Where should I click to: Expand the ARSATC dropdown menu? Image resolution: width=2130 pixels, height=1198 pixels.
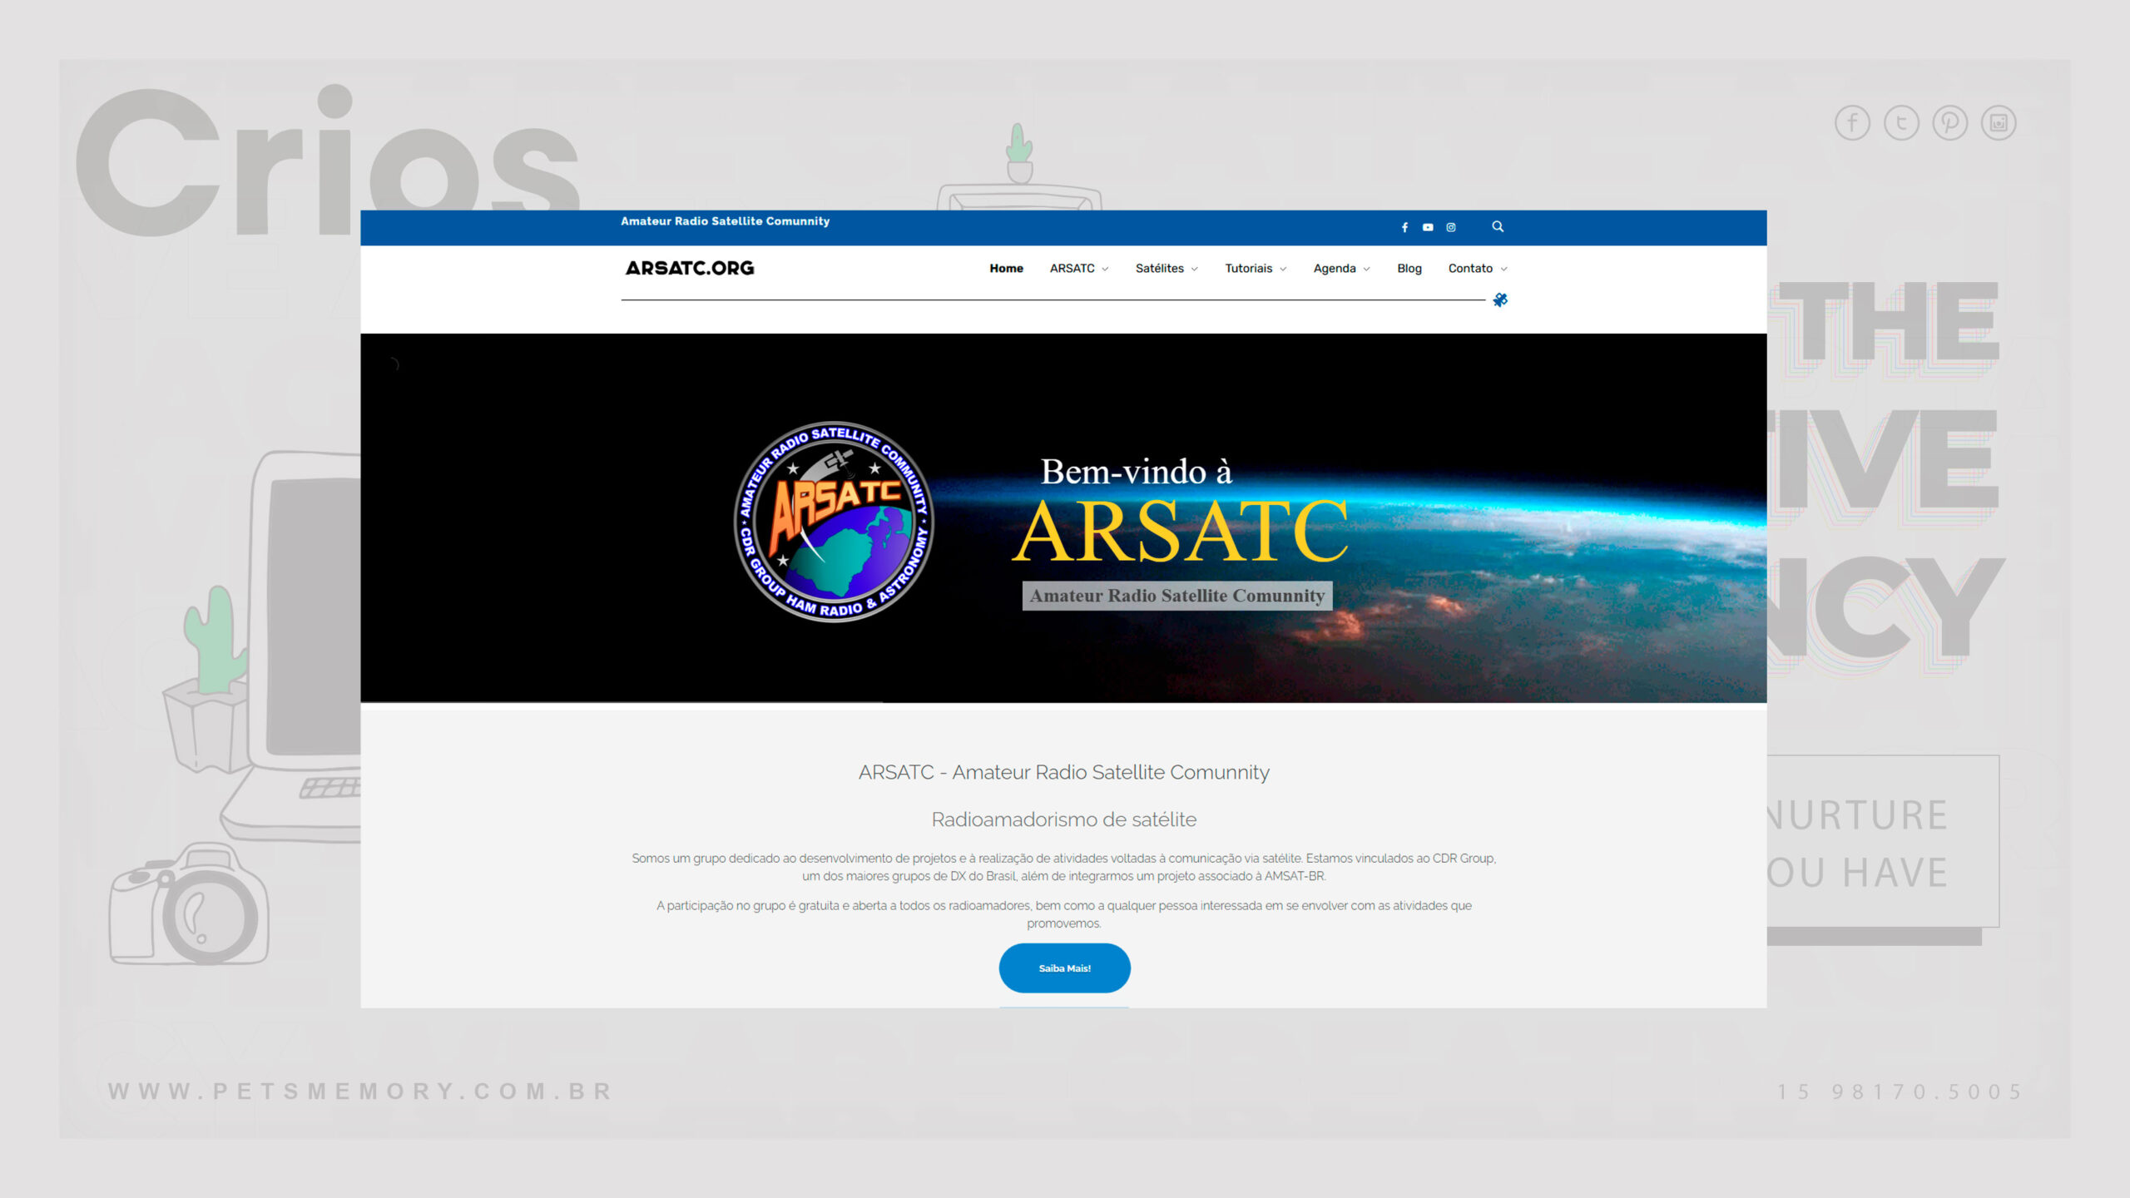pyautogui.click(x=1079, y=268)
